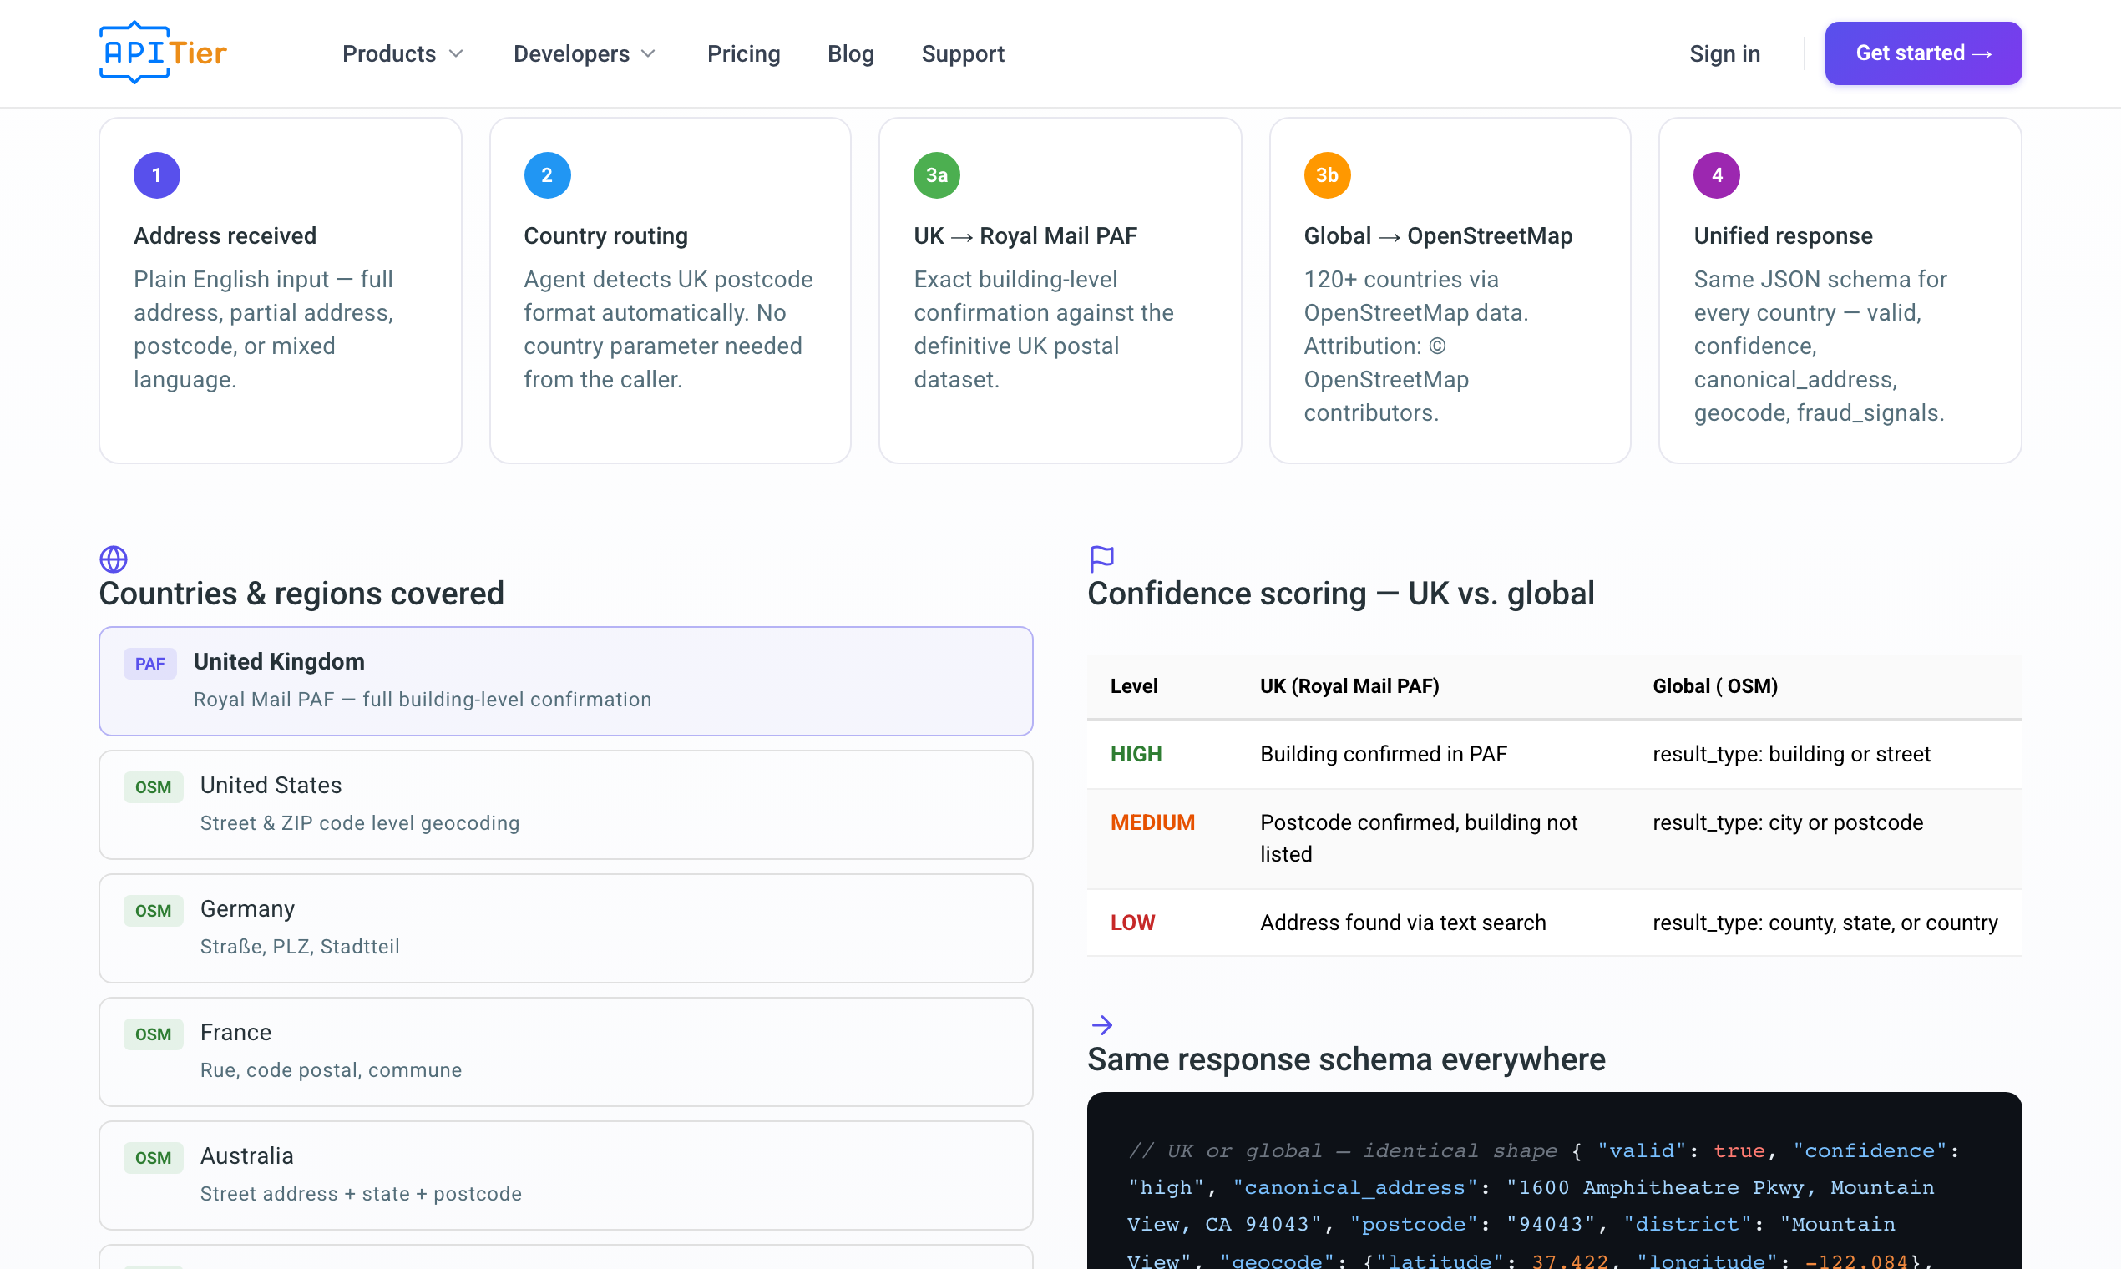Go to the Pricing page
2121x1269 pixels.
click(x=743, y=54)
